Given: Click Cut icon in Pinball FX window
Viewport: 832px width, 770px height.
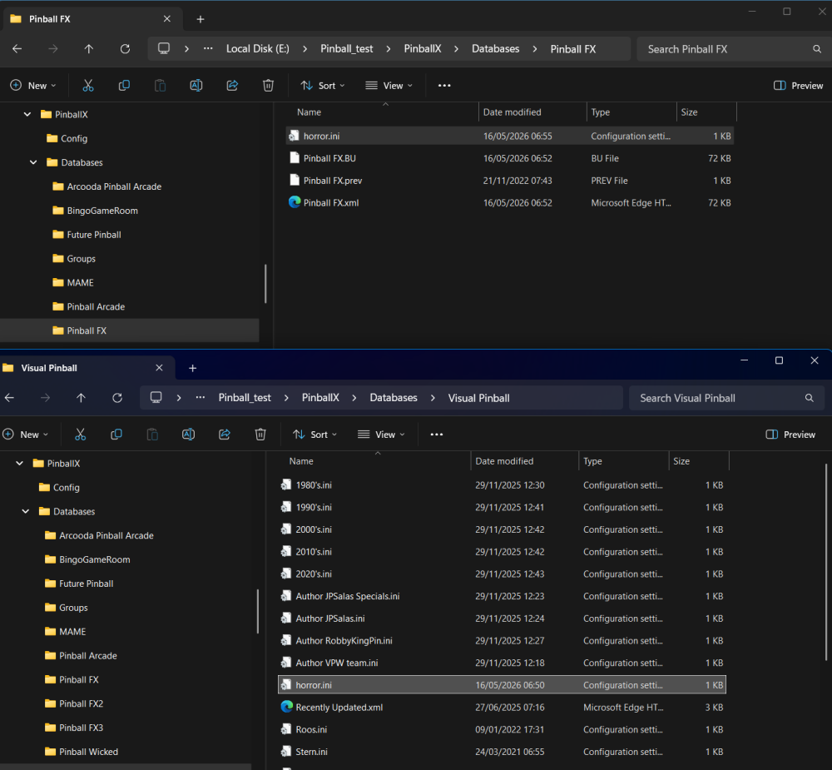Looking at the screenshot, I should point(88,86).
